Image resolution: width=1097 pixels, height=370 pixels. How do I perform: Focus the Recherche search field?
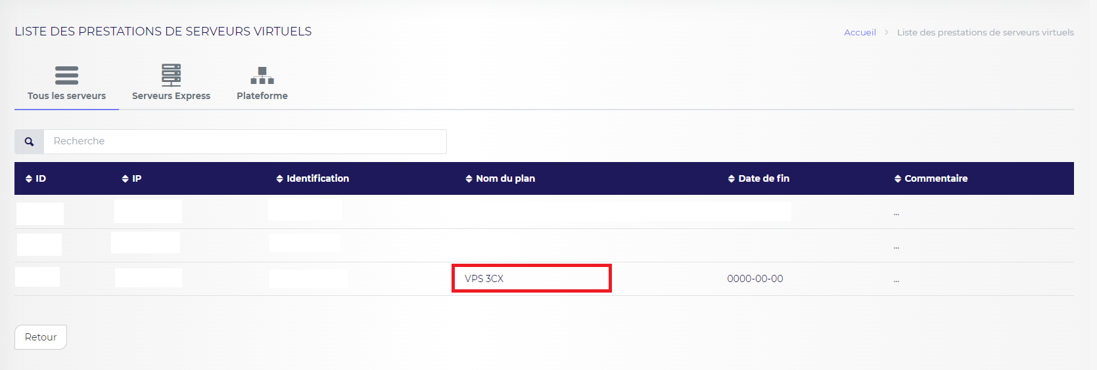point(245,142)
